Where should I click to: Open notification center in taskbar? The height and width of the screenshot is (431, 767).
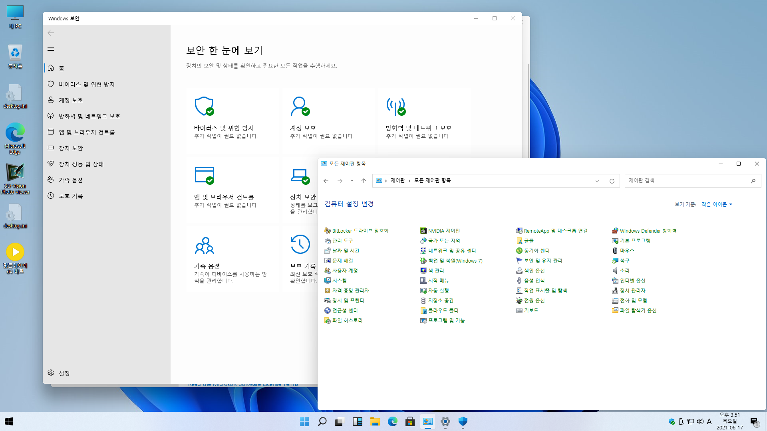754,422
